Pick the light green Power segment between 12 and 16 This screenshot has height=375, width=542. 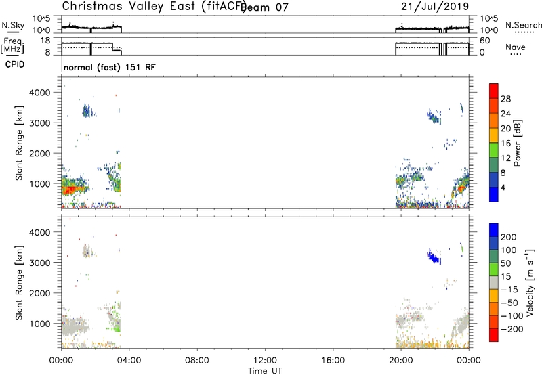(x=494, y=150)
